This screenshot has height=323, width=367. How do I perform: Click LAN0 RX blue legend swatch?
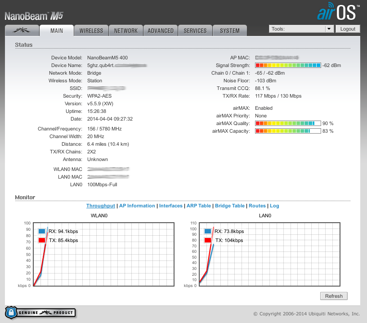(208, 231)
